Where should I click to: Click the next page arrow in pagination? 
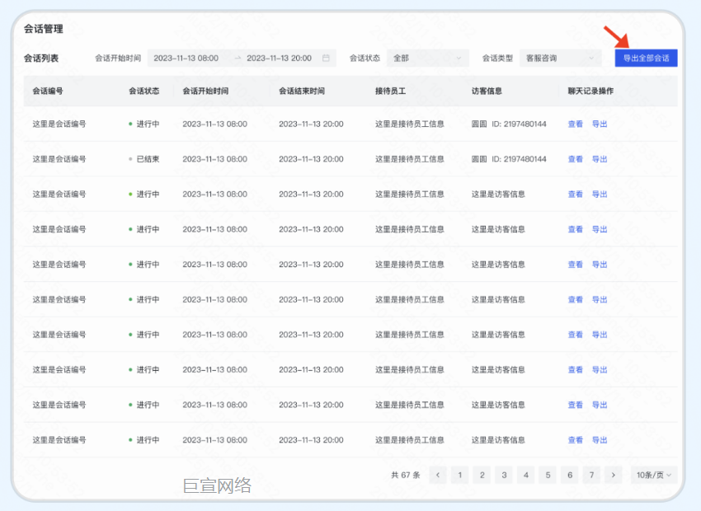pos(614,475)
